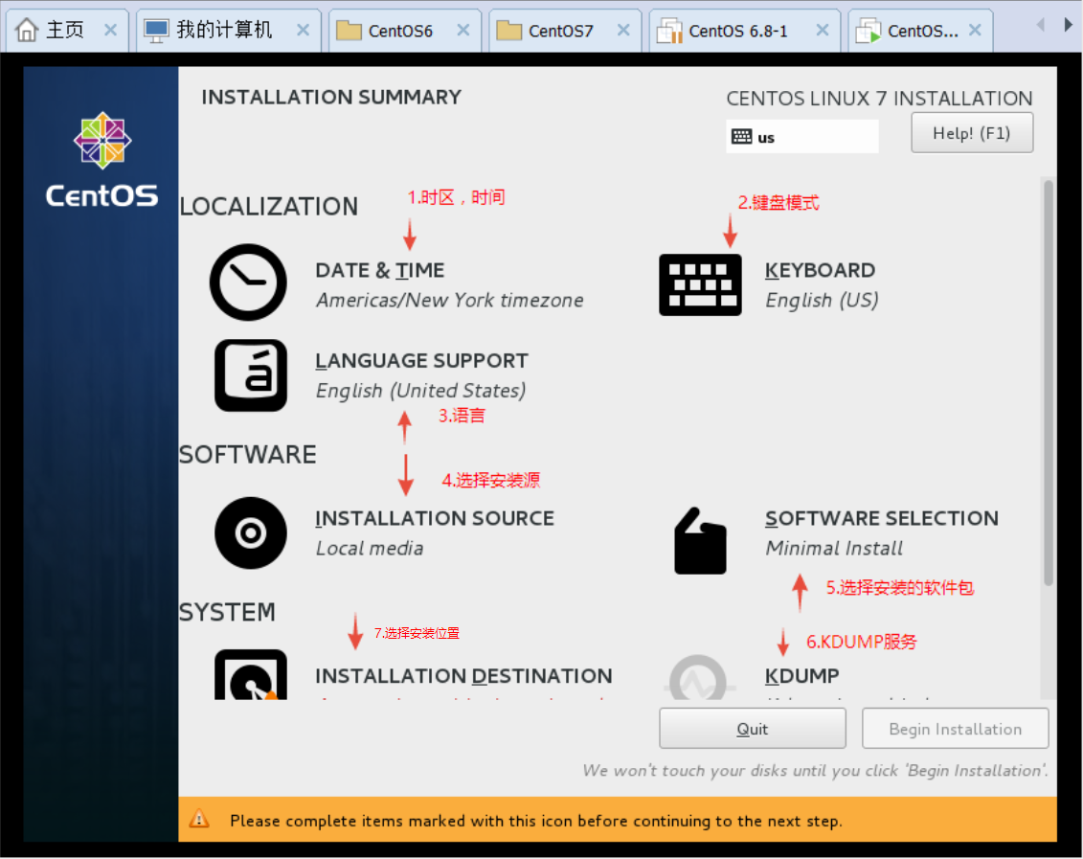
Task: Open SOFTWARE SELECTION settings
Action: point(881,518)
